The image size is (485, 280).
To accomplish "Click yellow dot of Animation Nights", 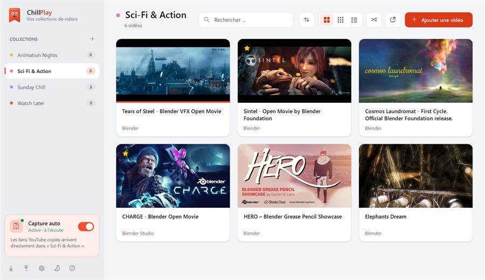I will [x=11, y=55].
